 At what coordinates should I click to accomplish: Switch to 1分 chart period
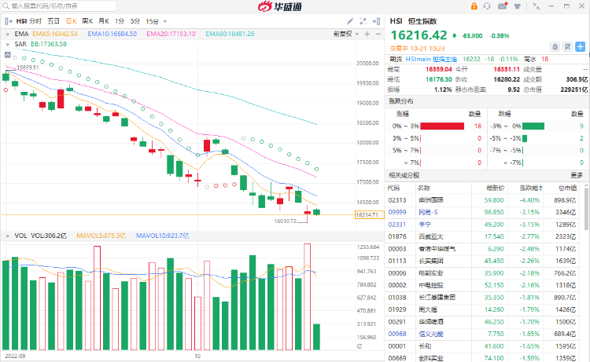click(120, 21)
